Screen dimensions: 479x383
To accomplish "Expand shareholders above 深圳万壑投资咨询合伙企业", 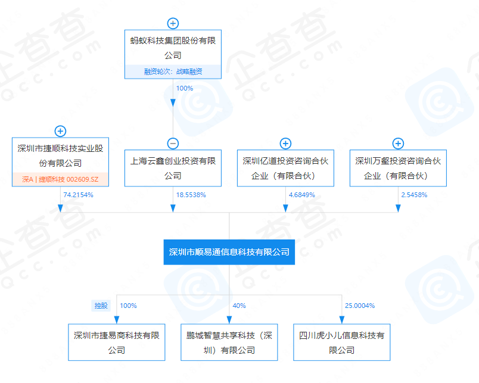I will (398, 144).
